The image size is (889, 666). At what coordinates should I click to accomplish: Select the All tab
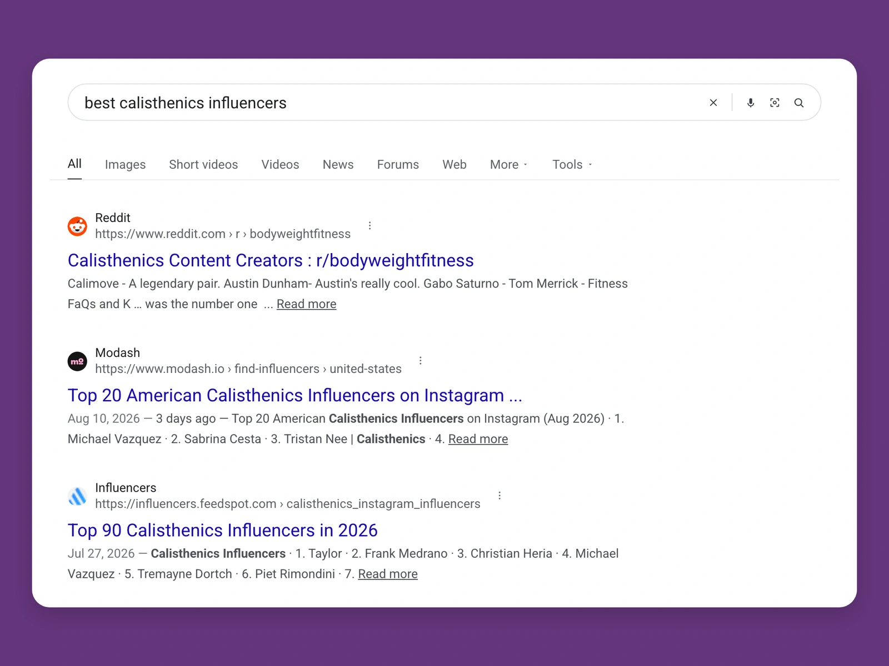tap(74, 164)
